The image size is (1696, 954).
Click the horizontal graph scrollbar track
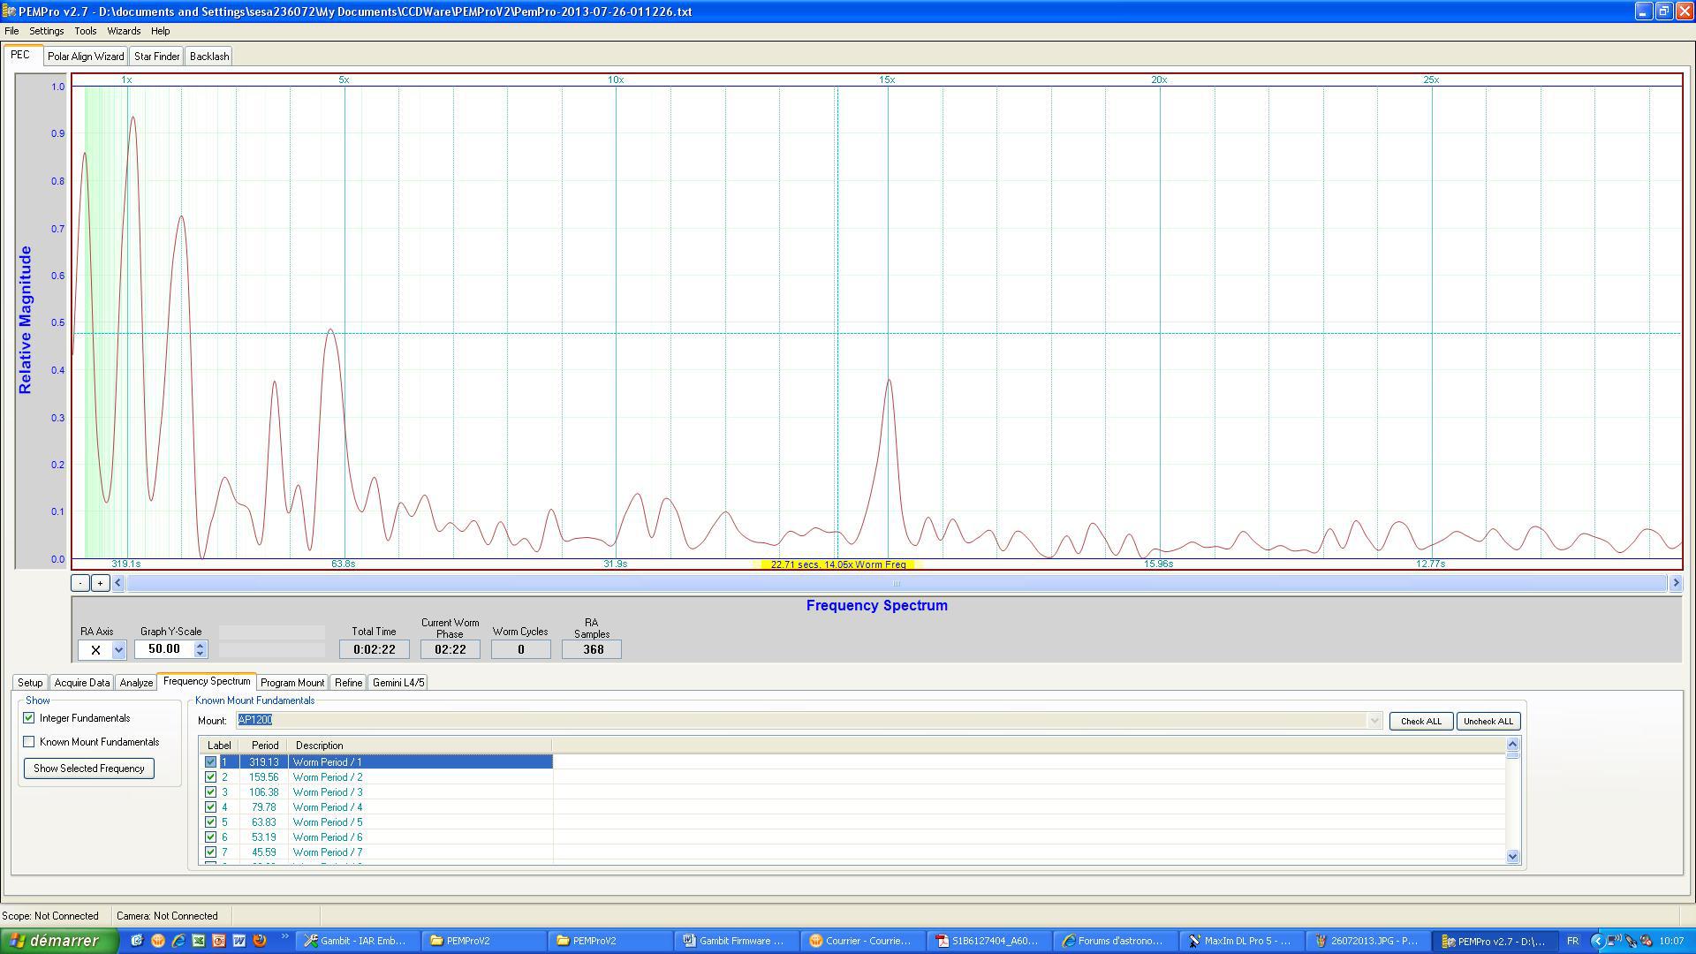tap(896, 583)
